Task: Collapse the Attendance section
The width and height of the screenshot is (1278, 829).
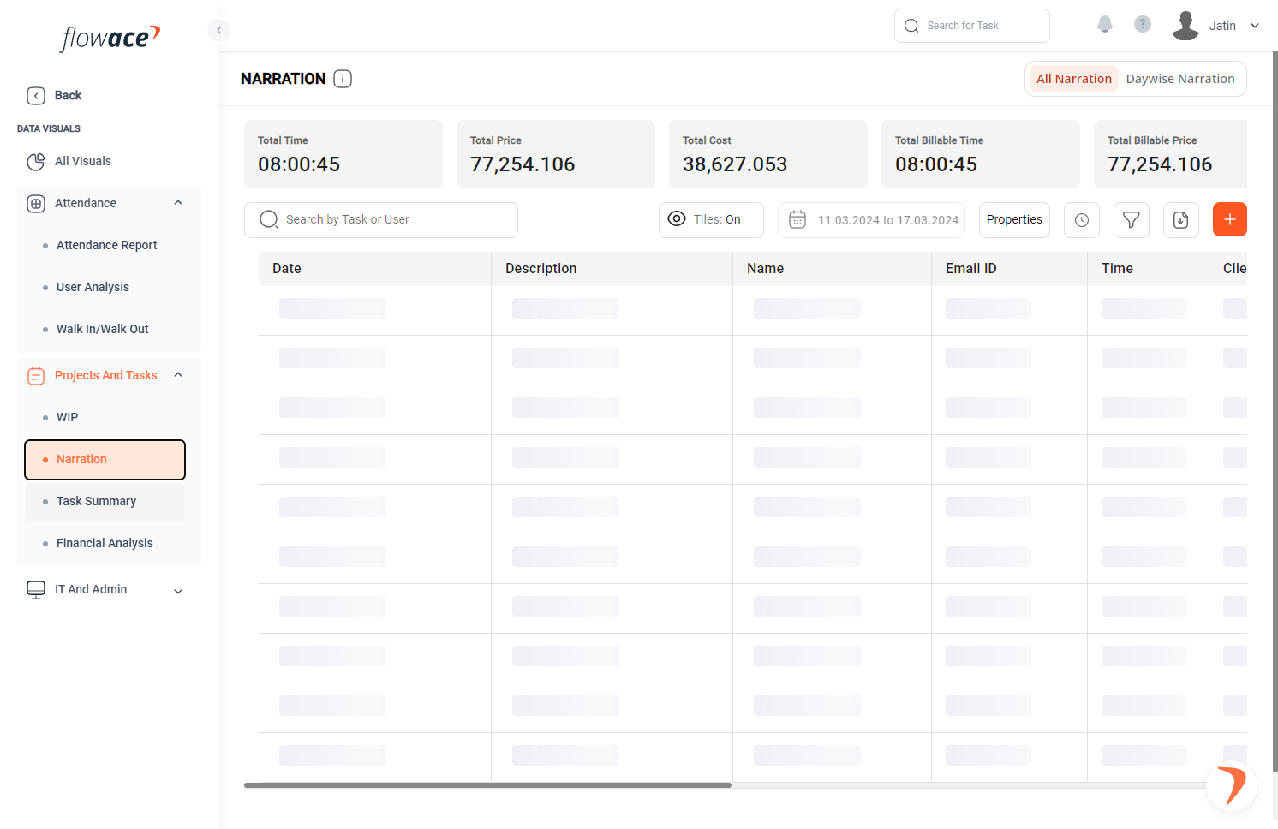Action: click(x=178, y=203)
